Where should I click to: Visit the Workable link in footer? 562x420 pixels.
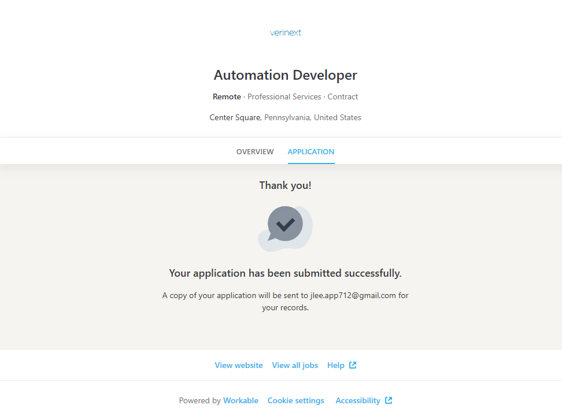[x=241, y=400]
